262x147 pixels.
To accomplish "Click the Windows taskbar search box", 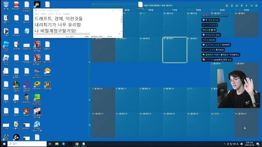I will (x=27, y=144).
